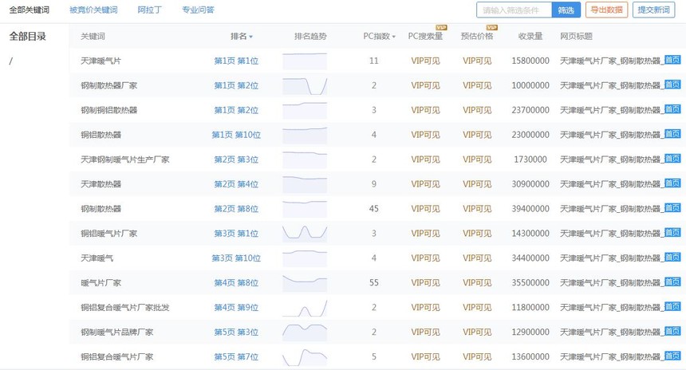Click the 首页 badge in 暖气片厂家 row

point(672,281)
